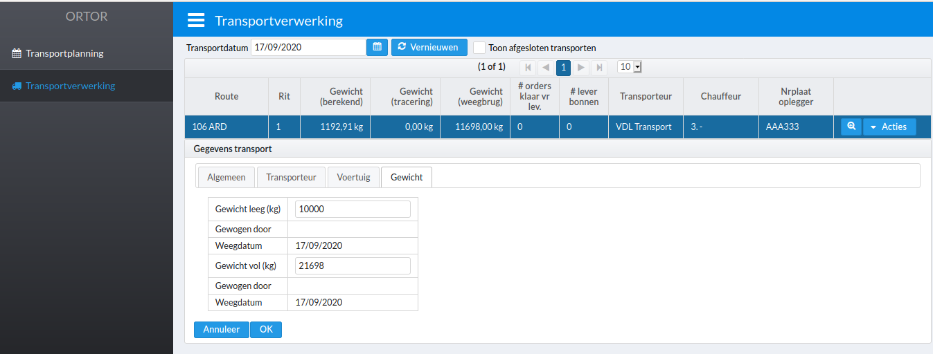Toggle Toon afgesloten transporten checkbox
The image size is (933, 354).
(x=479, y=48)
